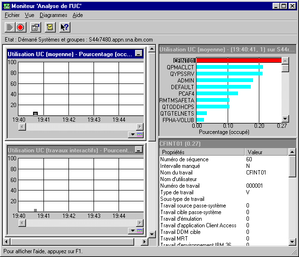The height and width of the screenshot is (257, 299).
Task: Click the Valeur column header
Action: pos(266,152)
